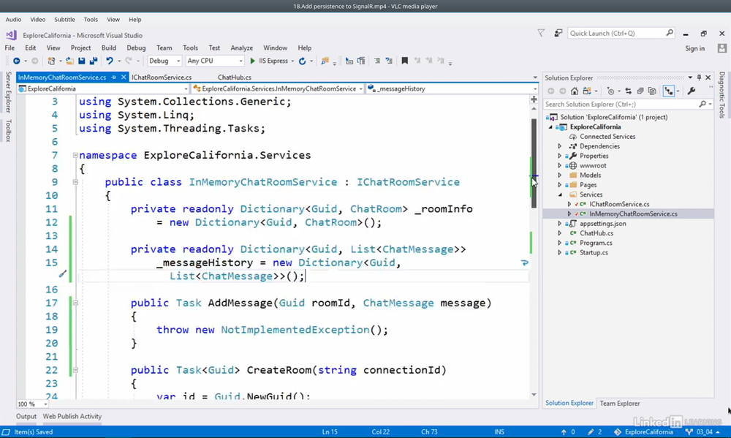Undo the last edit via toolbar
The height and width of the screenshot is (438, 731).
point(110,61)
